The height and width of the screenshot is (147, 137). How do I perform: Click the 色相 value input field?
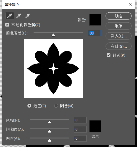tap(80, 120)
